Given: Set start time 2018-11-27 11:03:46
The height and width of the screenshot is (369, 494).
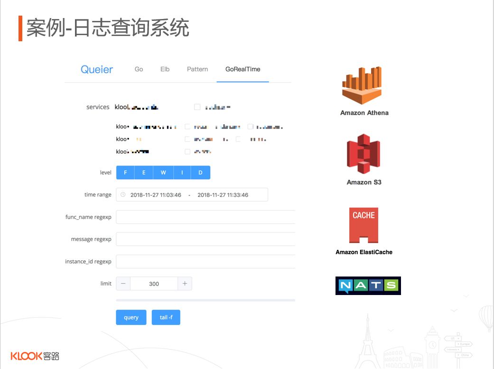Looking at the screenshot, I should [156, 195].
